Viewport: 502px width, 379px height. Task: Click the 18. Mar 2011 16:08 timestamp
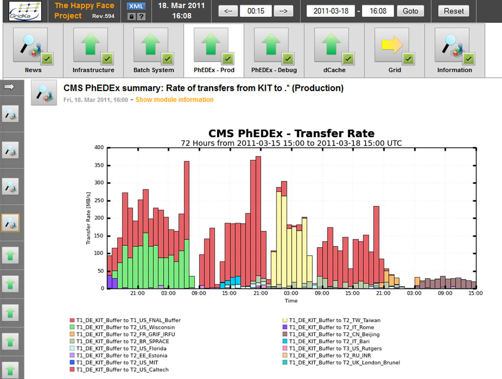pos(181,11)
